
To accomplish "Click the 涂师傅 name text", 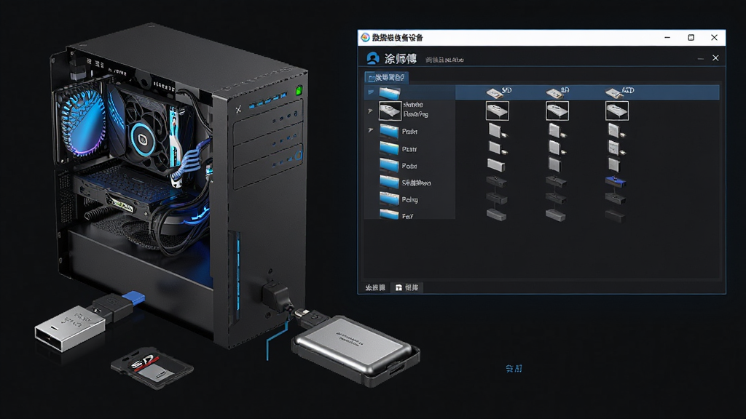I will [x=401, y=58].
